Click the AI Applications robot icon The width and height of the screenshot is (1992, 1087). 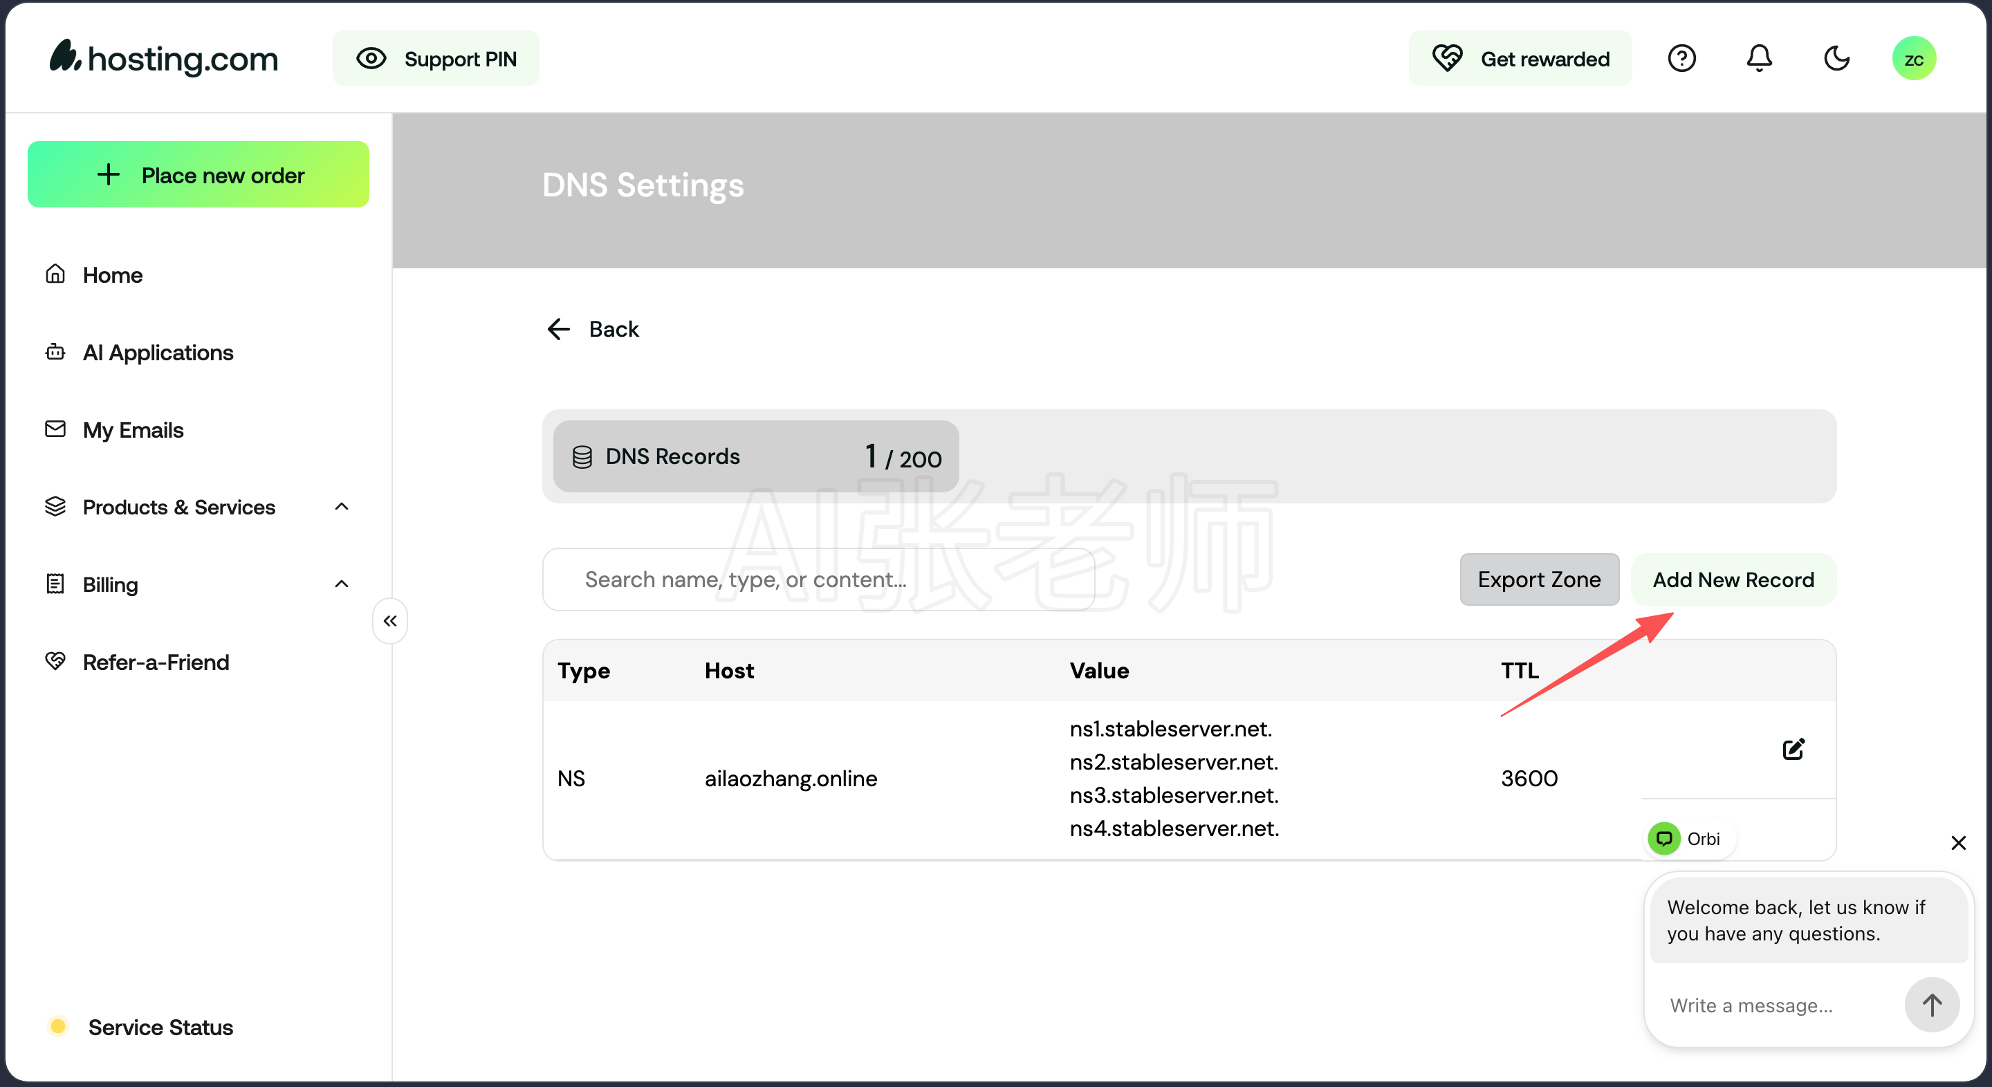tap(55, 352)
